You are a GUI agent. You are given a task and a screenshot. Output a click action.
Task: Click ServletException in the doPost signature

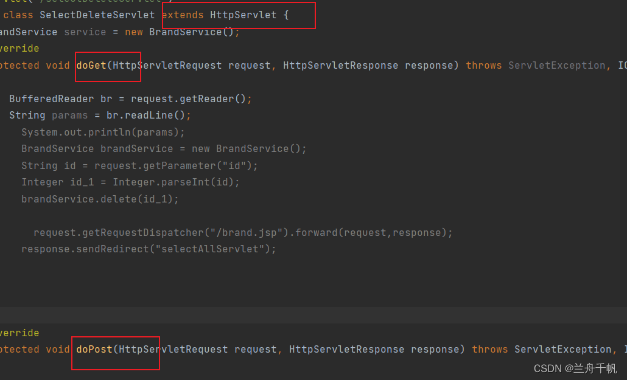point(562,349)
